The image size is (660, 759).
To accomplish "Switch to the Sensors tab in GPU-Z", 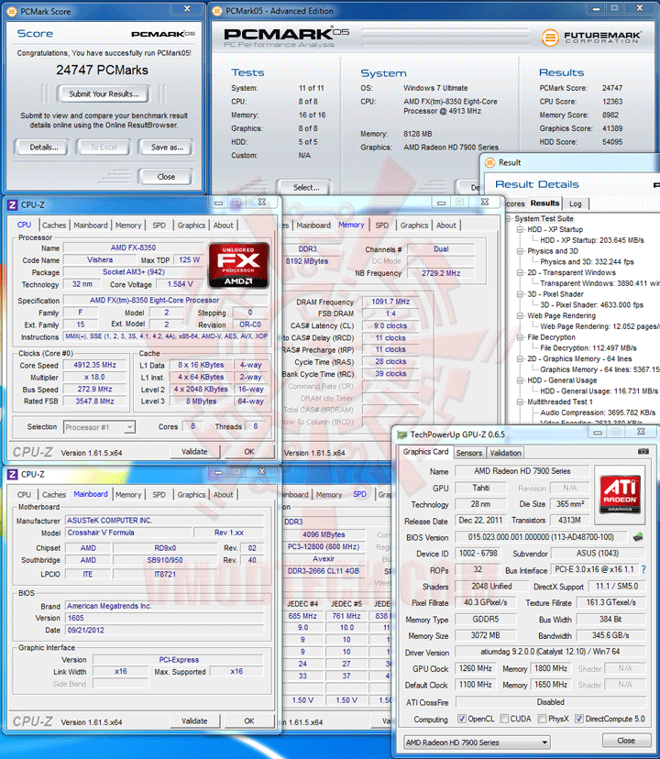I will pyautogui.click(x=469, y=453).
